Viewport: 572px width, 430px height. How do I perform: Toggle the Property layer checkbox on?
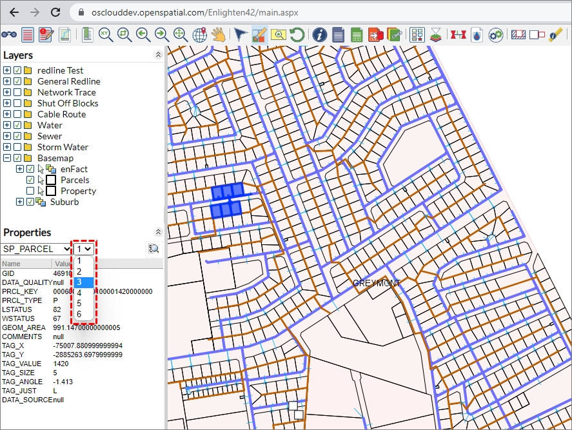click(30, 191)
